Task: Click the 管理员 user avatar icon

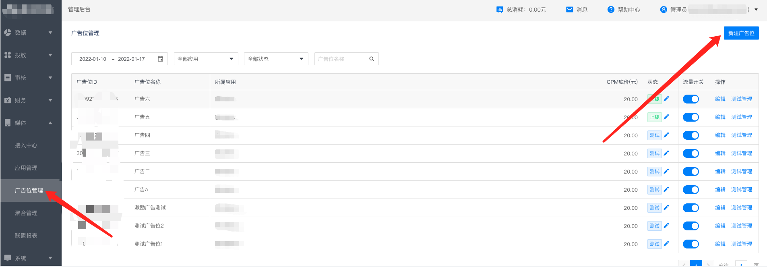Action: pyautogui.click(x=664, y=9)
